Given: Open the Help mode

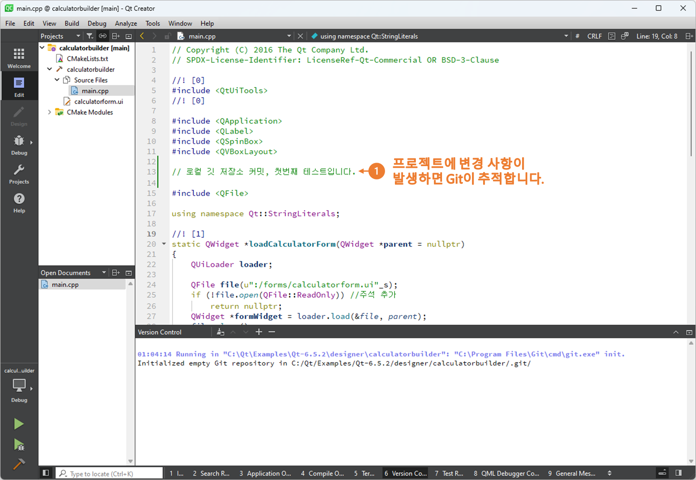Looking at the screenshot, I should [19, 203].
